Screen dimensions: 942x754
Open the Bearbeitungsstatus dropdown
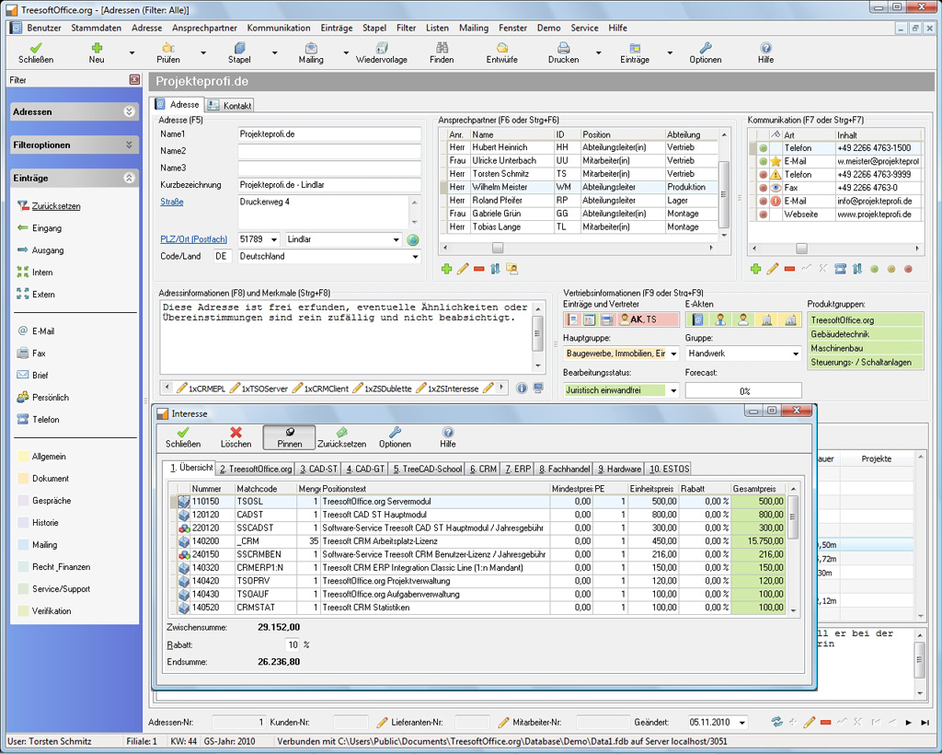(x=673, y=390)
